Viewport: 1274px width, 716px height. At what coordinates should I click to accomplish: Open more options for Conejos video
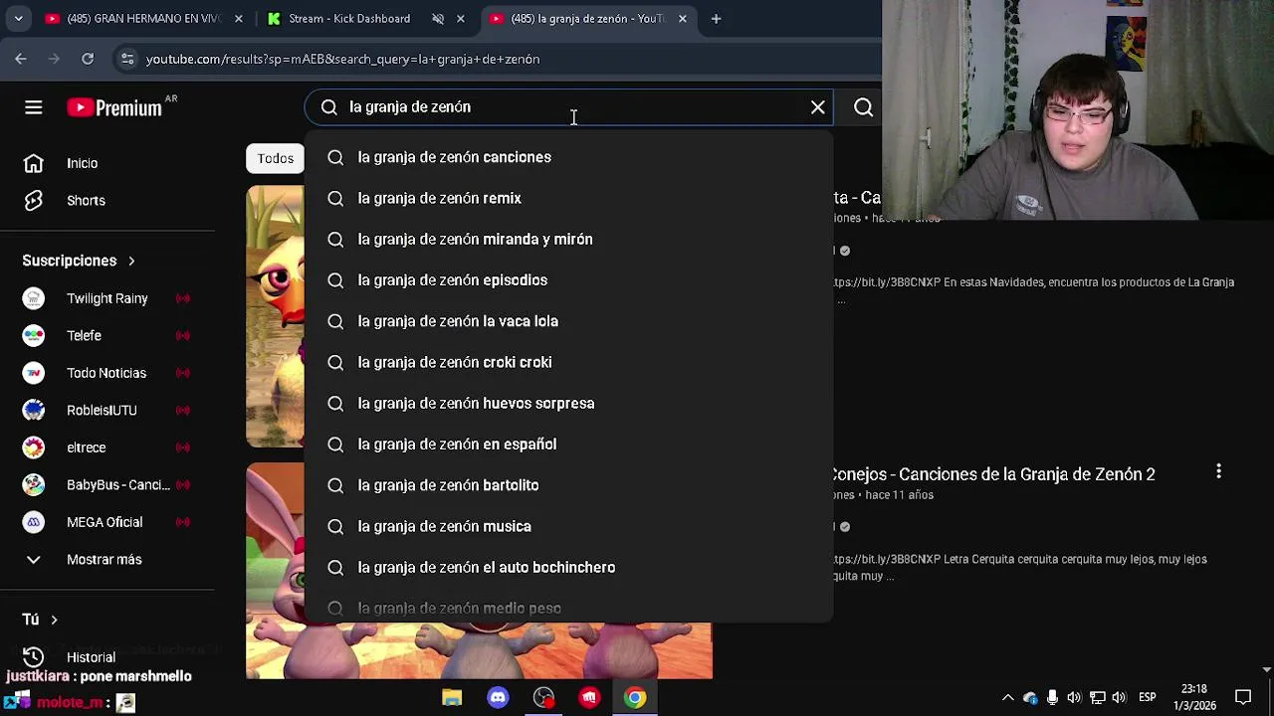1218,471
